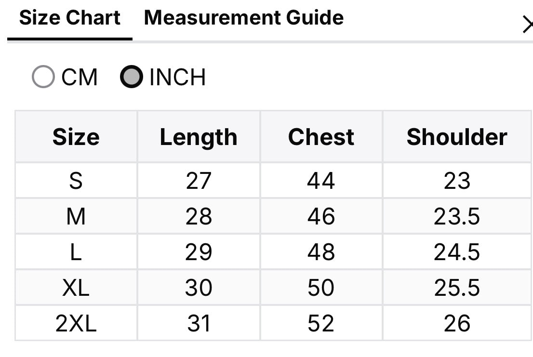This screenshot has width=533, height=357.
Task: Click length value 31 for size 2XL
Action: click(199, 323)
